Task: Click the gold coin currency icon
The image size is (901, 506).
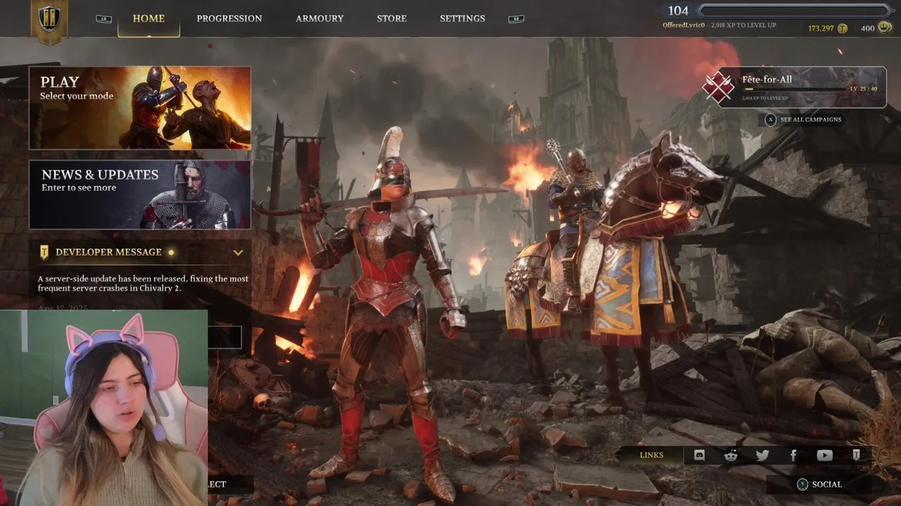Action: 843,28
